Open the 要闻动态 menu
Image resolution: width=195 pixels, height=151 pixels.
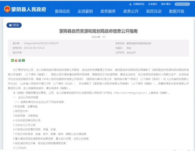click(x=62, y=11)
